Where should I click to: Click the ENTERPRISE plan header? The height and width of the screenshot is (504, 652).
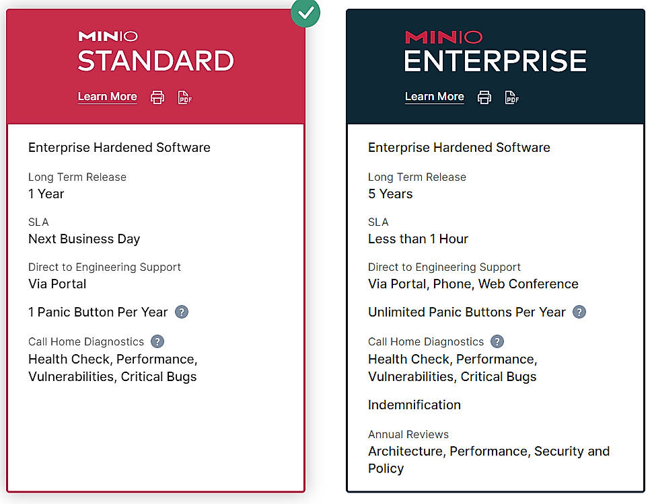pyautogui.click(x=496, y=60)
